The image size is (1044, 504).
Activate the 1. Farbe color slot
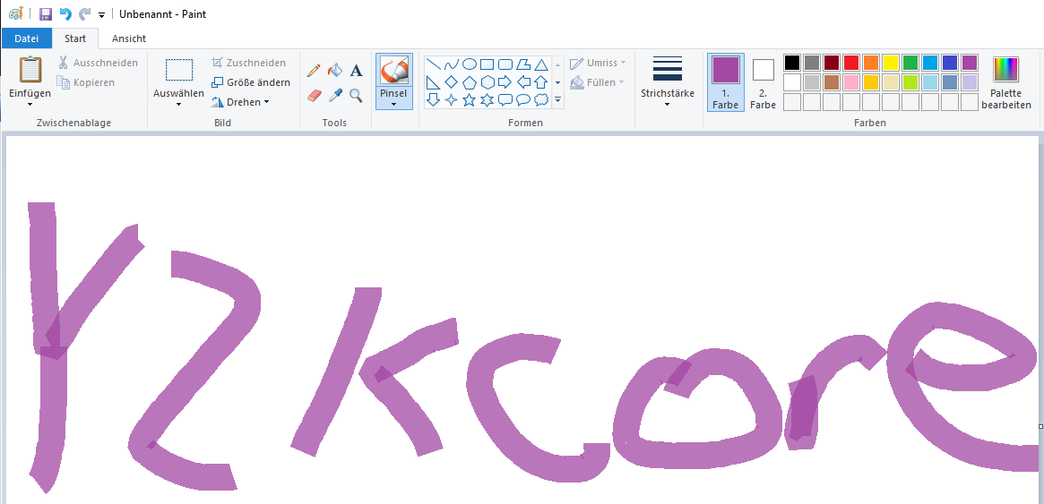[x=726, y=81]
